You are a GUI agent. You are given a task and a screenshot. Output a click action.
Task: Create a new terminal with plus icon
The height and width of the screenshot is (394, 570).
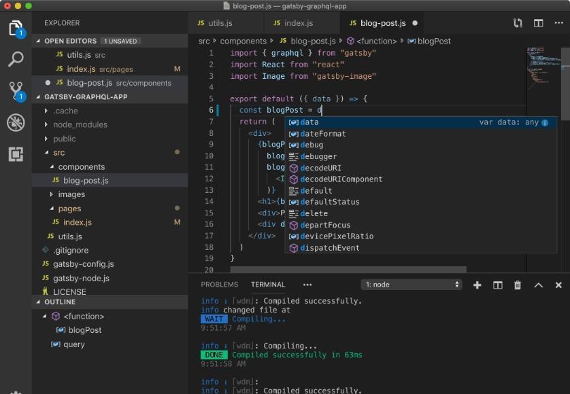477,285
